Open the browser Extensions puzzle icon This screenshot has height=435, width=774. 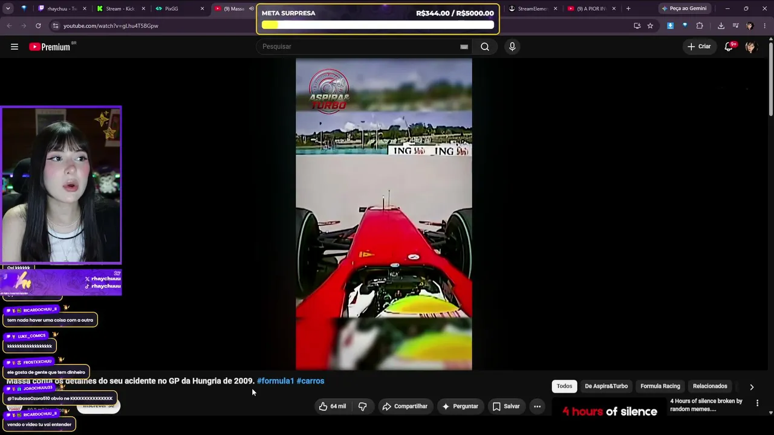tap(700, 26)
